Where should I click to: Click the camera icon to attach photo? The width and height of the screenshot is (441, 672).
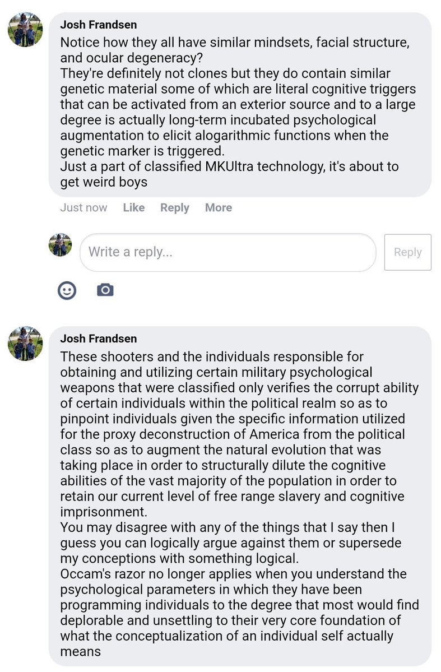(x=105, y=289)
